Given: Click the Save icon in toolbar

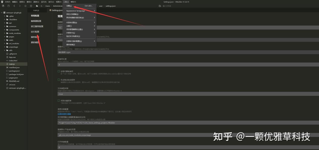Looking at the screenshot, I should 8,6.
